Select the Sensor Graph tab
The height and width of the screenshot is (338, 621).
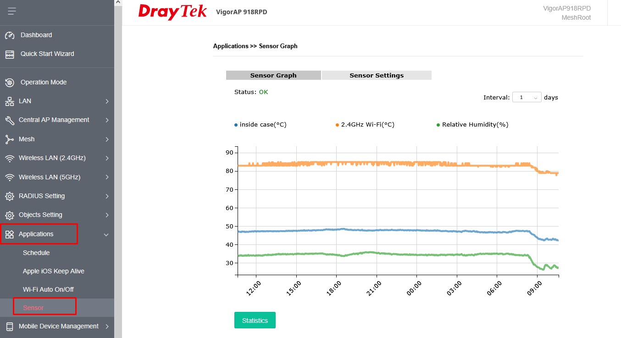point(273,75)
